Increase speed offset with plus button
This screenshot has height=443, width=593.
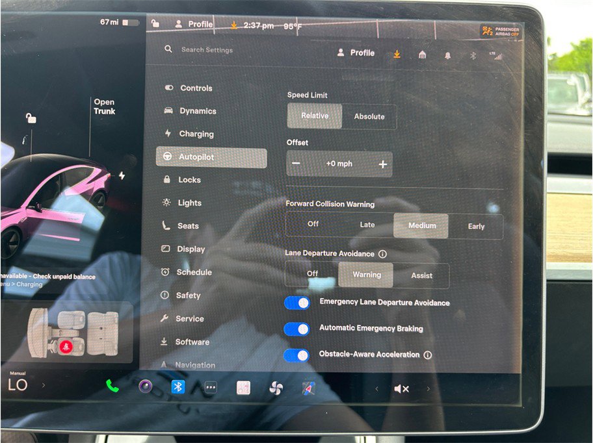pyautogui.click(x=383, y=164)
